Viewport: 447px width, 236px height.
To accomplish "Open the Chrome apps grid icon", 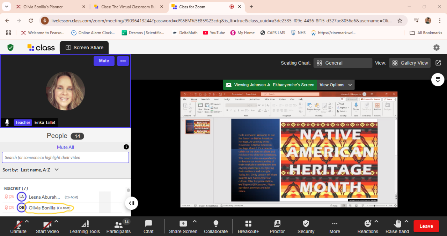I will click(8, 33).
